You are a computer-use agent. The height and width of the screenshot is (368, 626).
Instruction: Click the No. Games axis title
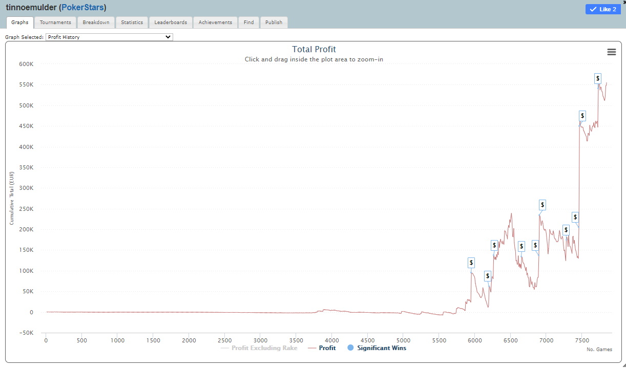pyautogui.click(x=599, y=350)
